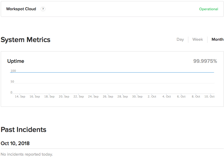Click the System Metrics heading
224x158 pixels.
click(x=25, y=40)
